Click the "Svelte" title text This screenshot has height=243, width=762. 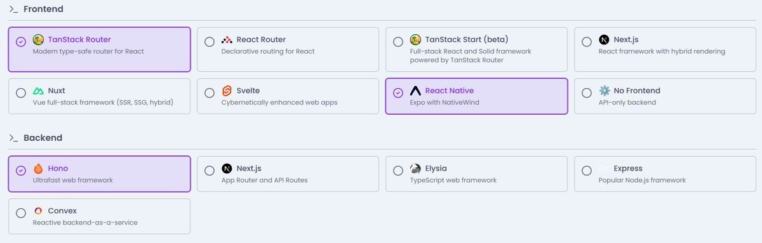click(x=248, y=91)
